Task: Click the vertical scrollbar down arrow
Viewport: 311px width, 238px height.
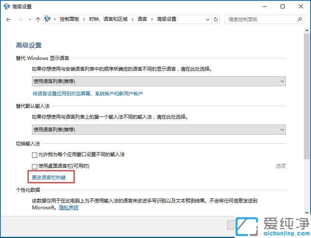Action: pyautogui.click(x=307, y=212)
